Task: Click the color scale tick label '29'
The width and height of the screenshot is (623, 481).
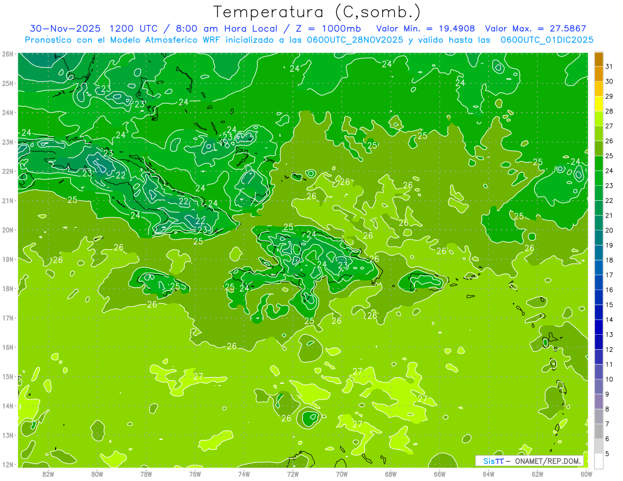Action: click(610, 97)
